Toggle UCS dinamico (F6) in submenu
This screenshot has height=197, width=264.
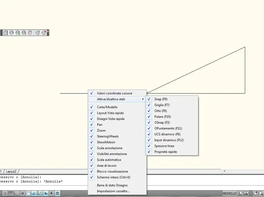(172, 134)
